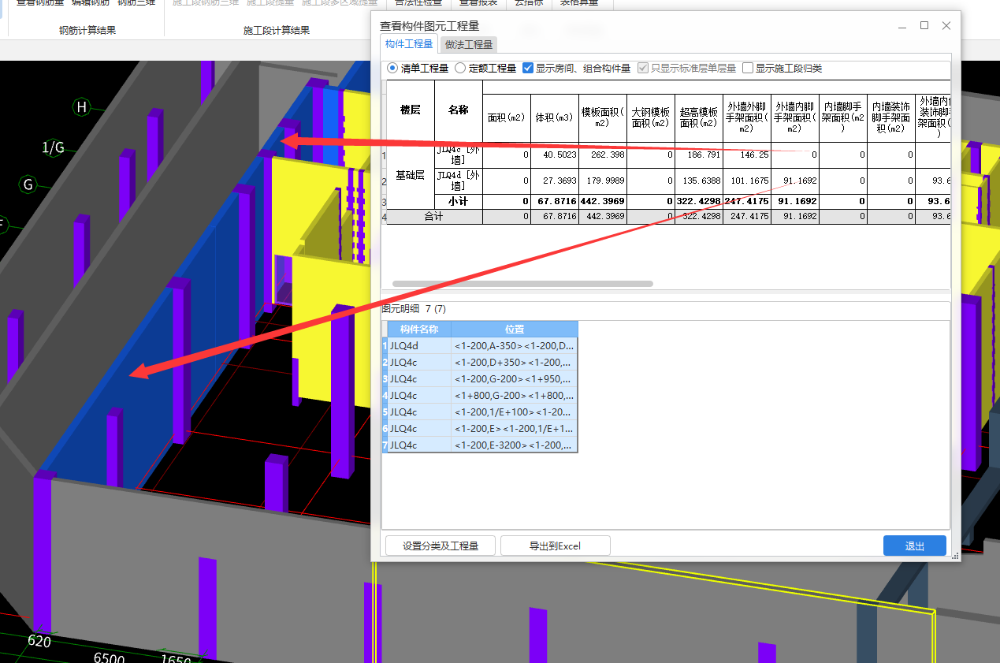The image size is (1000, 663).
Task: Select the 清单工程量 radio option
Action: click(x=392, y=69)
